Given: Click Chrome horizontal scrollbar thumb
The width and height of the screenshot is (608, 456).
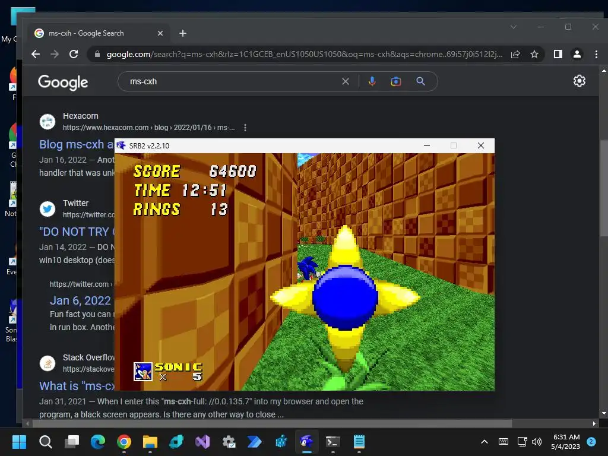Looking at the screenshot, I should 272,423.
